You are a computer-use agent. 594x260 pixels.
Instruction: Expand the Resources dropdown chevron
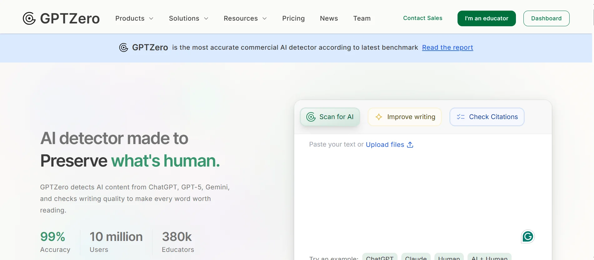coord(265,18)
